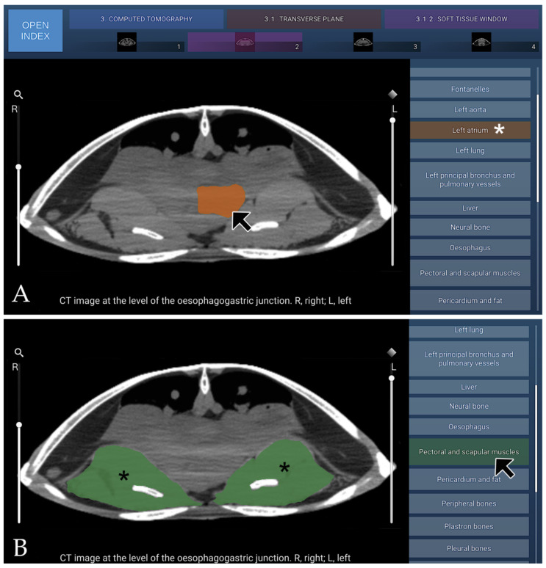Open CT slice thumbnail number 4

(481, 42)
